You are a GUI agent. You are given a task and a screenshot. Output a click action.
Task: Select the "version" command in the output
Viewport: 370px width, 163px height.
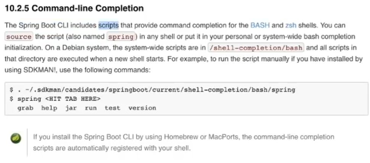142,108
